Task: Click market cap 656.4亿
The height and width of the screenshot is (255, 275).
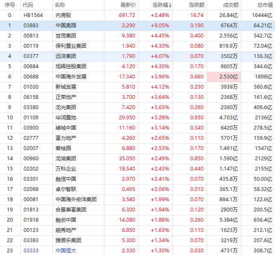Action: pos(263,220)
